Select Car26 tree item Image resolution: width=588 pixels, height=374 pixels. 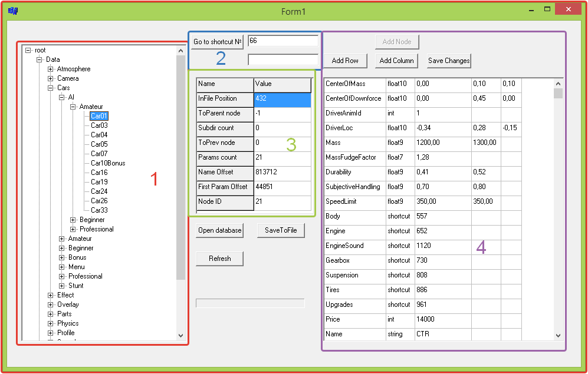(x=99, y=201)
